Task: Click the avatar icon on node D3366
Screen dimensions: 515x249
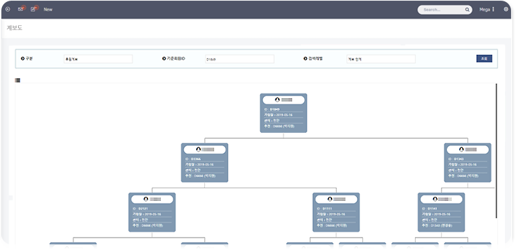Action: 198,149
